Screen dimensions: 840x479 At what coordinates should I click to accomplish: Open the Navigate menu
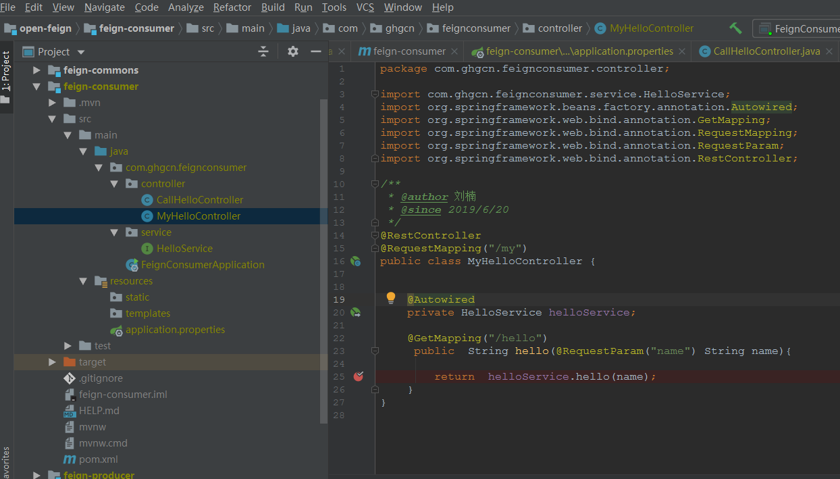[104, 7]
